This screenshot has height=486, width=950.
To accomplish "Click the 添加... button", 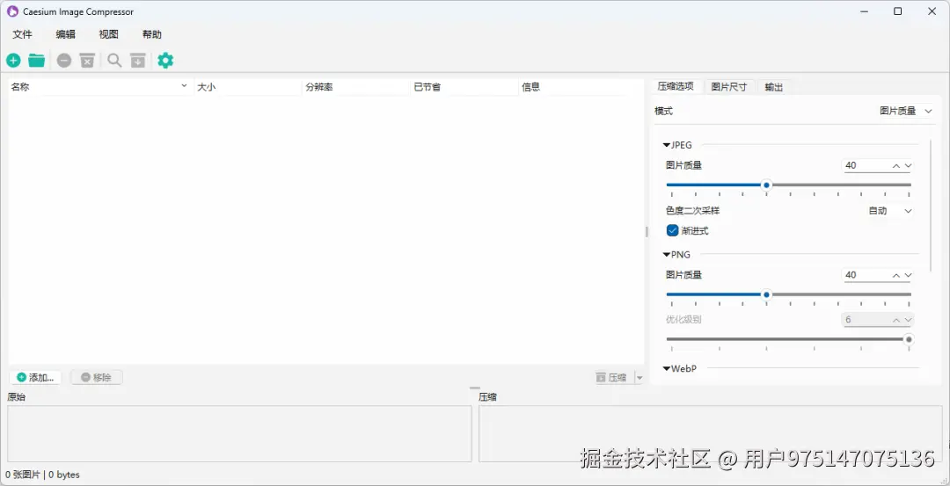I will coord(36,378).
